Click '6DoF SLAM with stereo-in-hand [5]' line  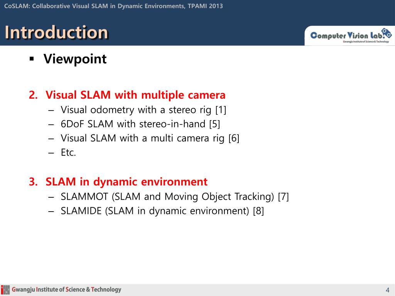pos(140,124)
